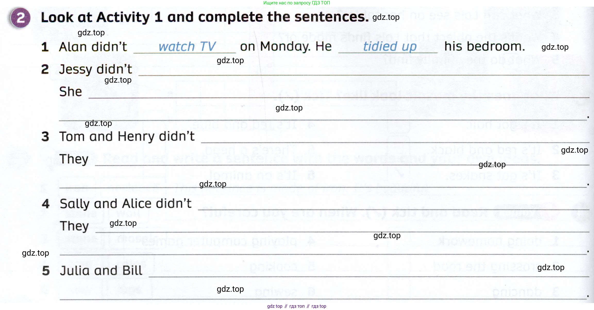Click the 'гдз топ' footer link

point(297,306)
